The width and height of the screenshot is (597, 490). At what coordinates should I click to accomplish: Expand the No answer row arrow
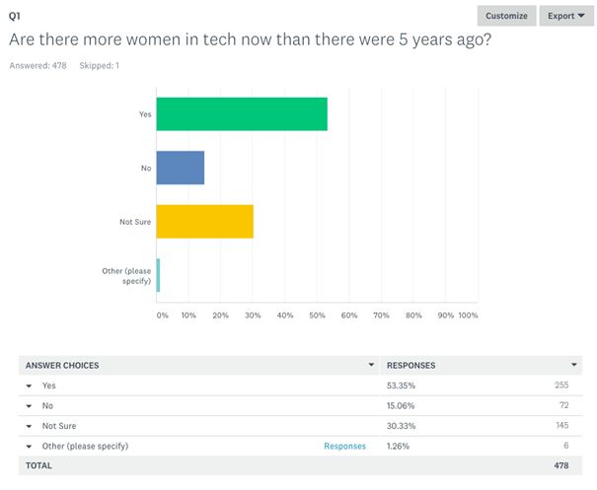(30, 406)
